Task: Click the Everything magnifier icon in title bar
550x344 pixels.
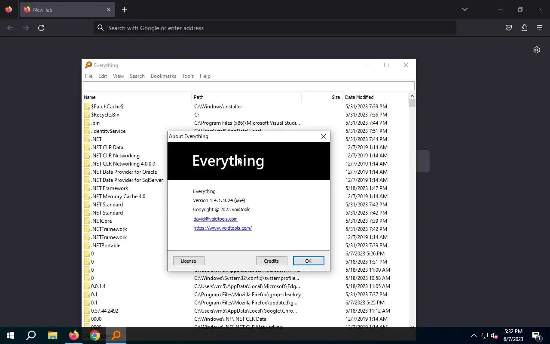Action: coord(89,65)
